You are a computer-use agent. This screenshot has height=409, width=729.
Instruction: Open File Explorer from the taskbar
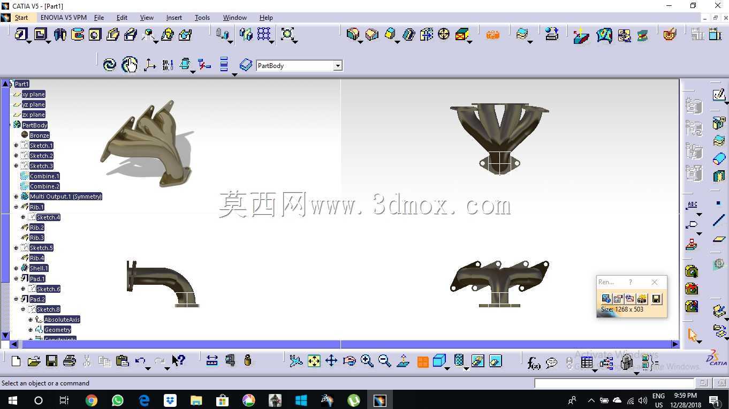196,400
